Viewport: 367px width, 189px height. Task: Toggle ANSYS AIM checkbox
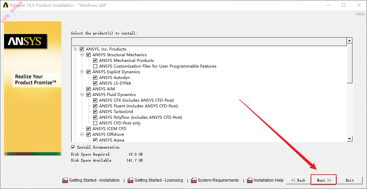(x=88, y=89)
